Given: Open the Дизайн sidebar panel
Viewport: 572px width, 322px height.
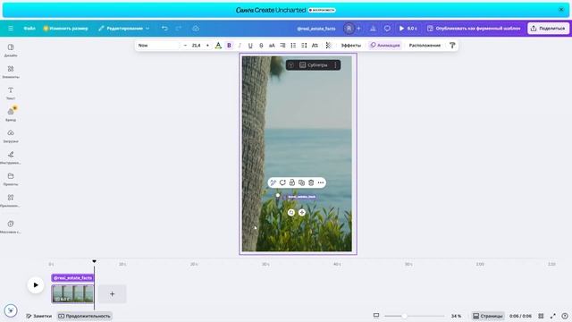Looking at the screenshot, I should click(x=11, y=50).
